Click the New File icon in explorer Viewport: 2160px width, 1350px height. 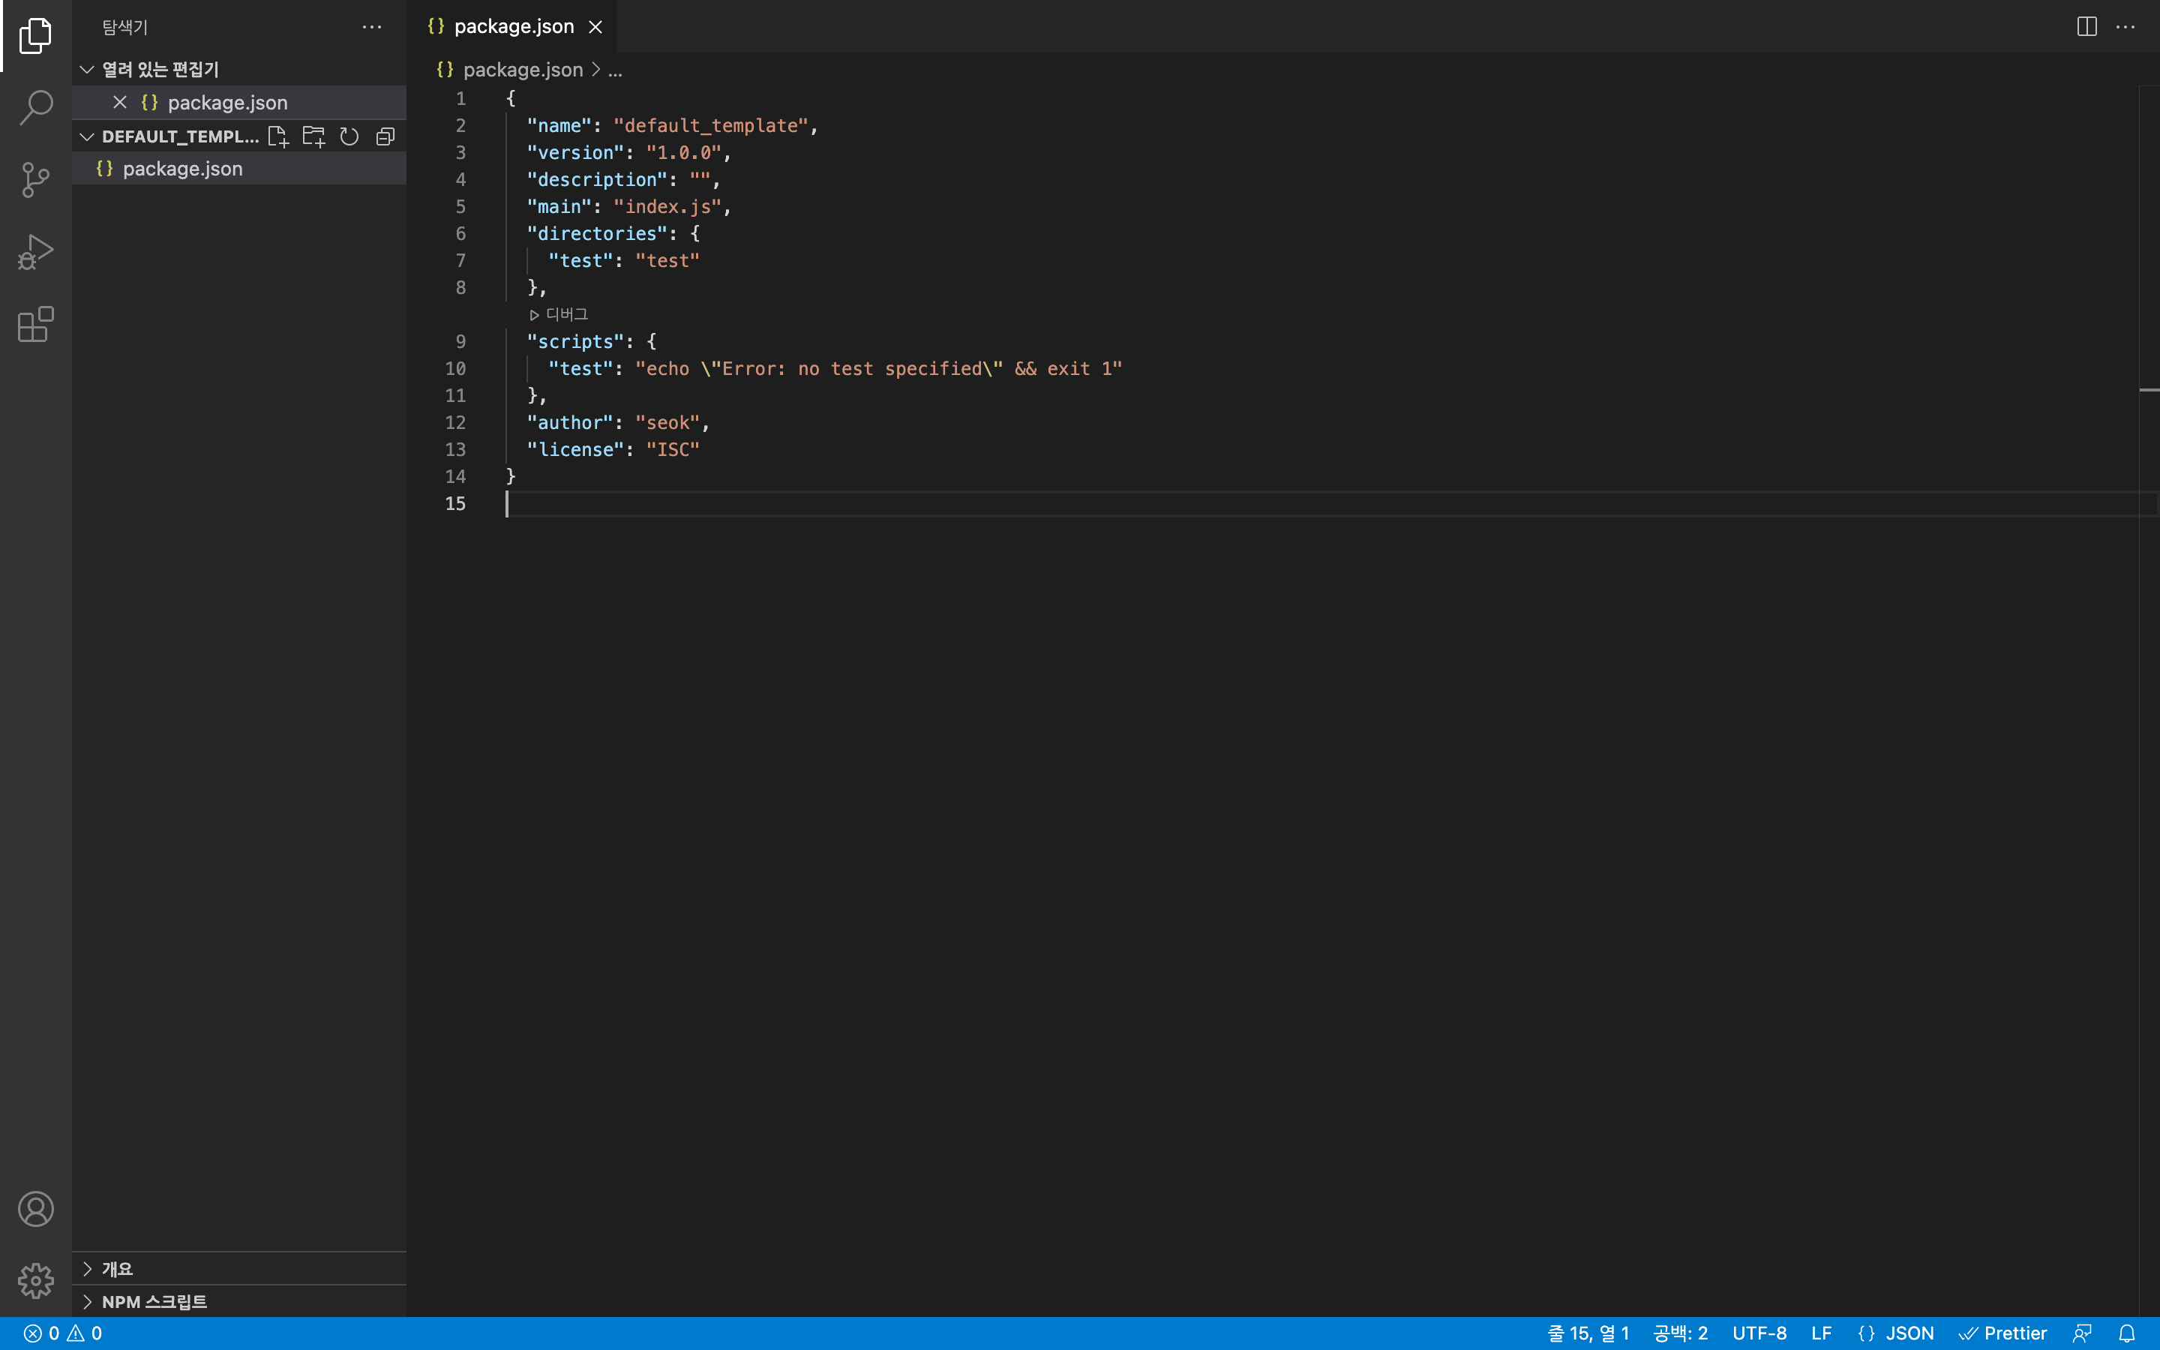tap(278, 136)
